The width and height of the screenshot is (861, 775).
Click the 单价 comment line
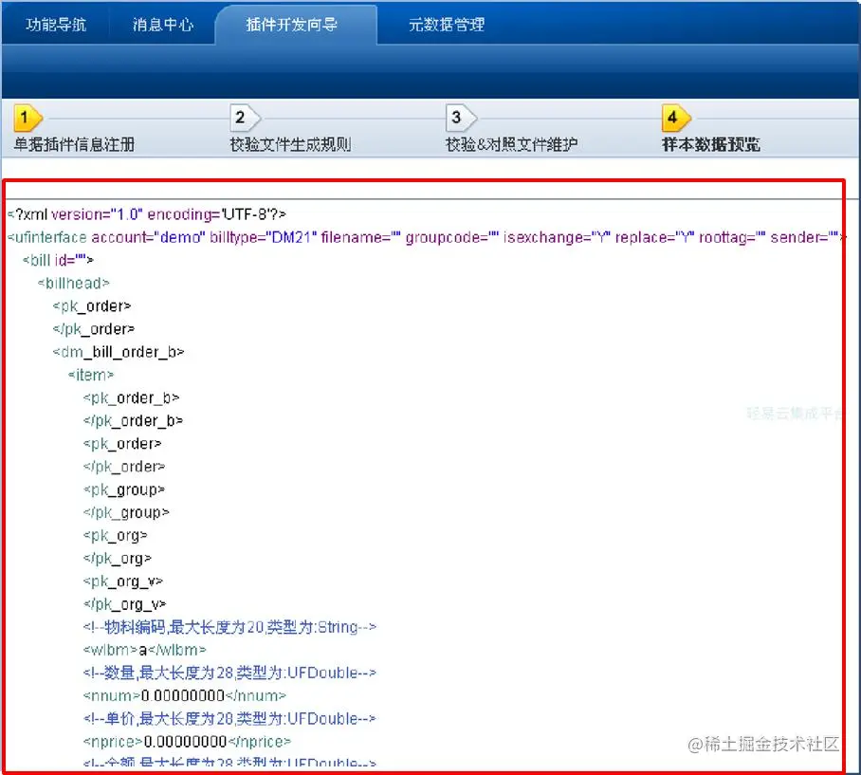pyautogui.click(x=229, y=719)
